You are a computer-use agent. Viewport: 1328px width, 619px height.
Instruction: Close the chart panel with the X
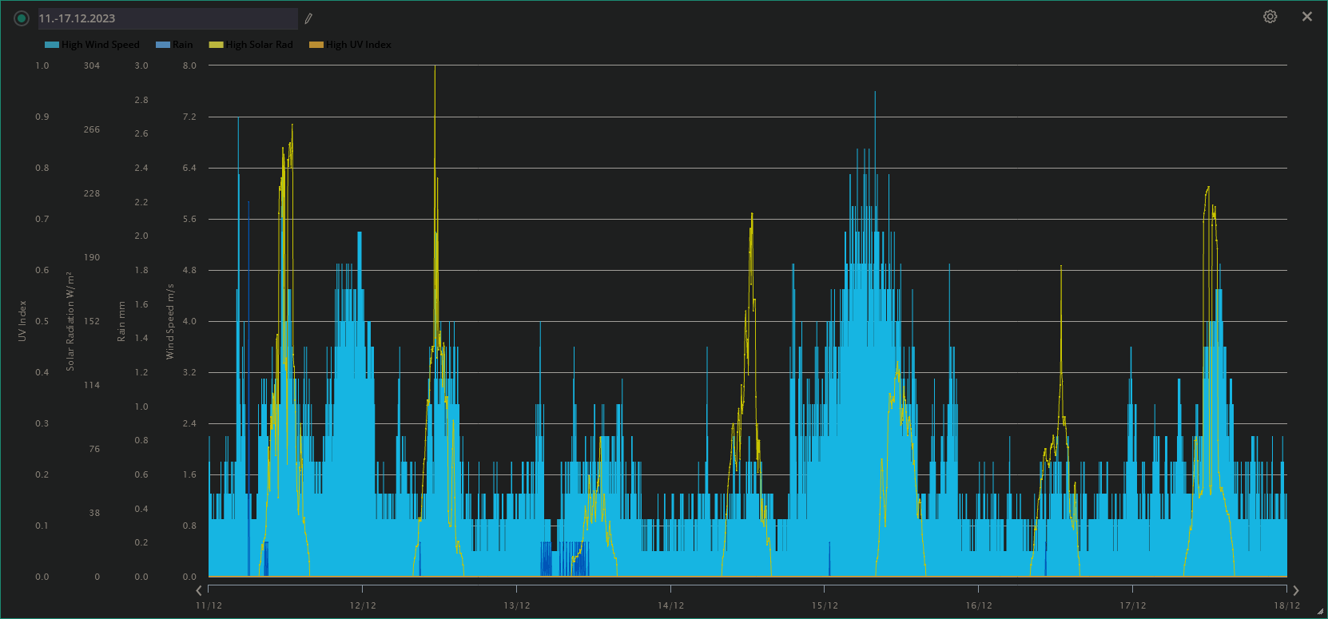coord(1306,17)
